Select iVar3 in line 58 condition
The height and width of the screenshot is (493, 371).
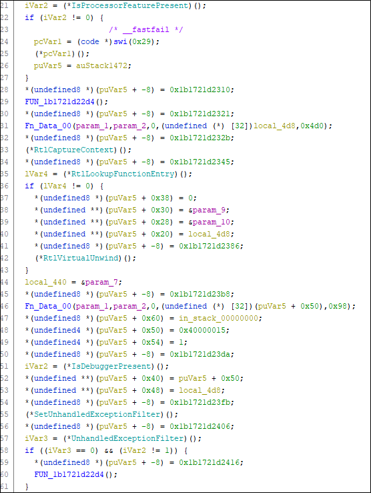(x=59, y=450)
